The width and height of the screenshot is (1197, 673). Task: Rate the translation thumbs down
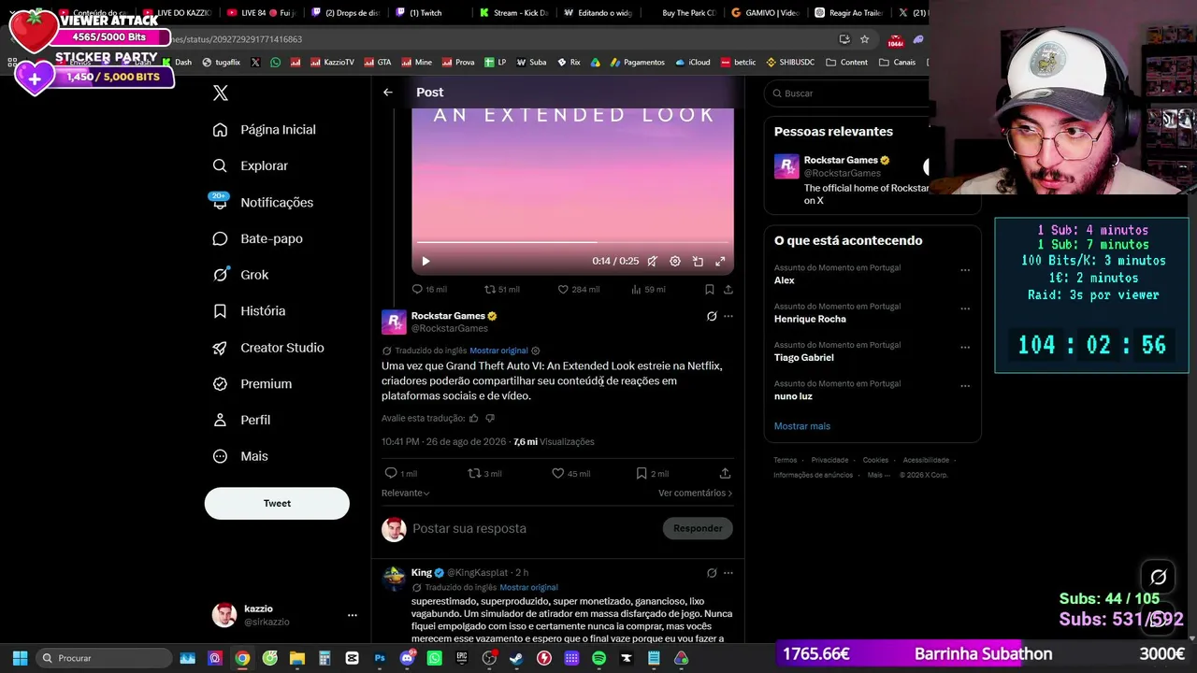tap(490, 419)
